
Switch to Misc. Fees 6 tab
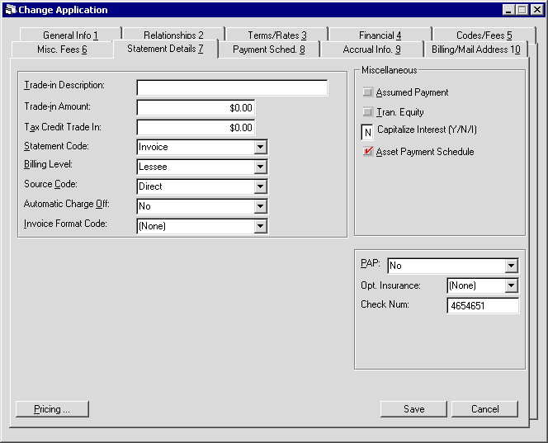coord(62,49)
